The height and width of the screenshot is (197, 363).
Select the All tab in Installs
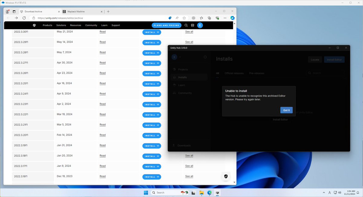click(217, 73)
